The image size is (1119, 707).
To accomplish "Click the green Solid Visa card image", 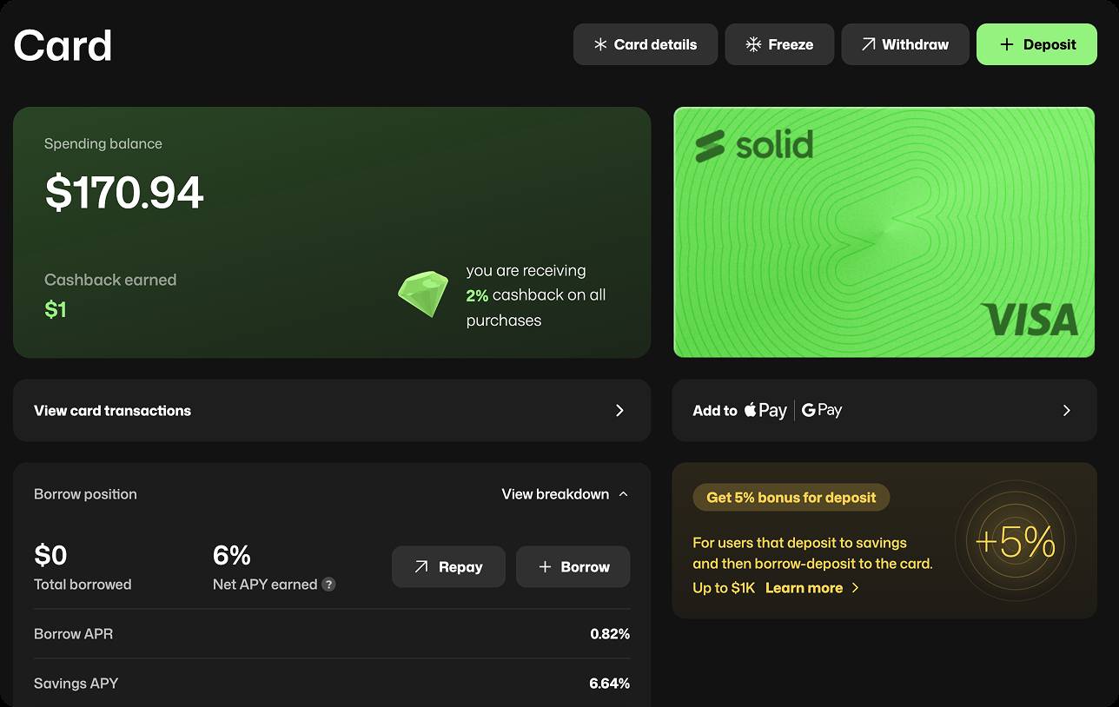I will (x=884, y=232).
